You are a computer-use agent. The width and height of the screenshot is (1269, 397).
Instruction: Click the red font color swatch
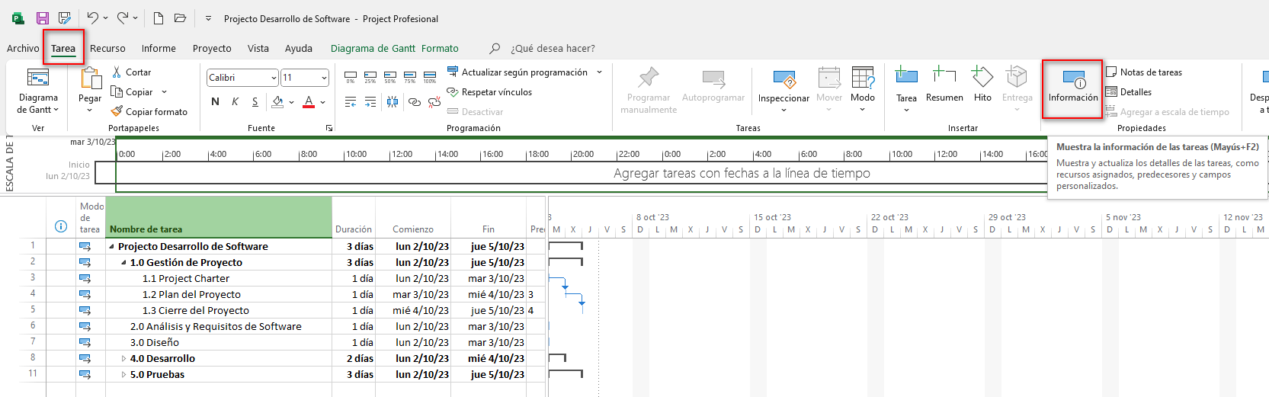click(308, 102)
